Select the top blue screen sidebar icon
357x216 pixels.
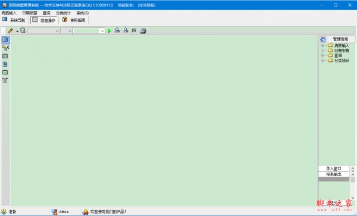[x=5, y=40]
